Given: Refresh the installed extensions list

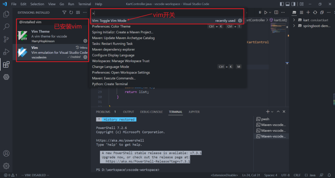Looking at the screenshot, I should 71,12.
